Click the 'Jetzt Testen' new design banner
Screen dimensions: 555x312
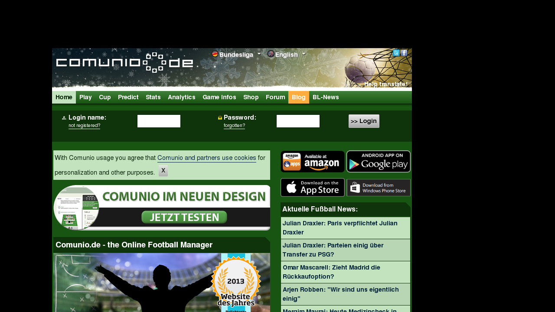pos(162,208)
